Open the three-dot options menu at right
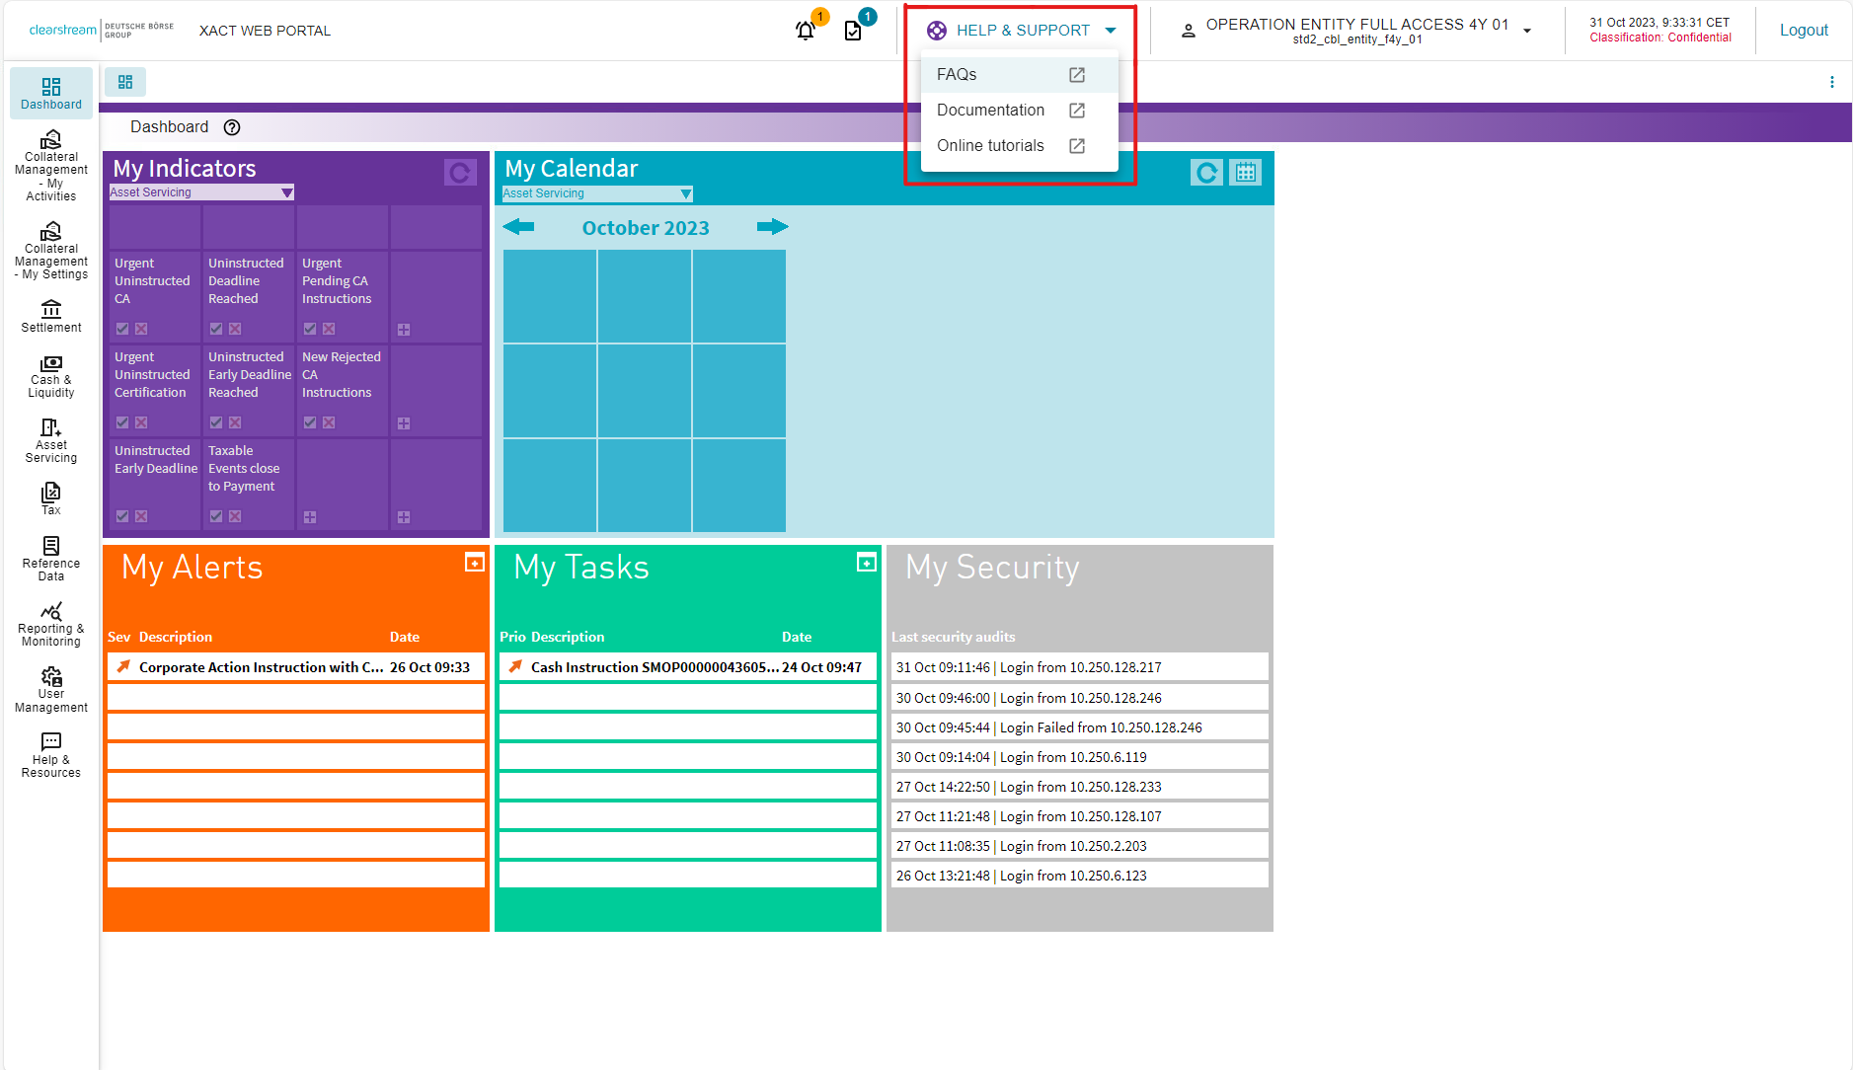Viewport: 1853px width, 1070px height. point(1832,83)
